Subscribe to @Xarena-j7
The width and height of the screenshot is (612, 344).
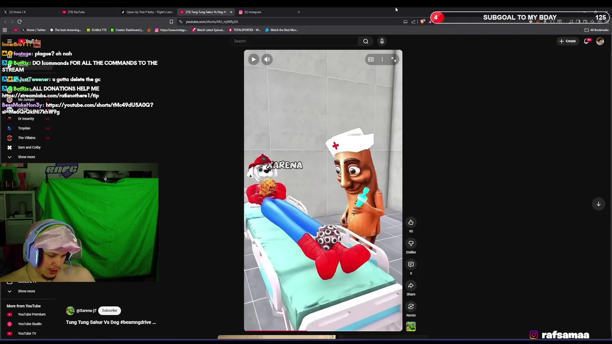[109, 311]
